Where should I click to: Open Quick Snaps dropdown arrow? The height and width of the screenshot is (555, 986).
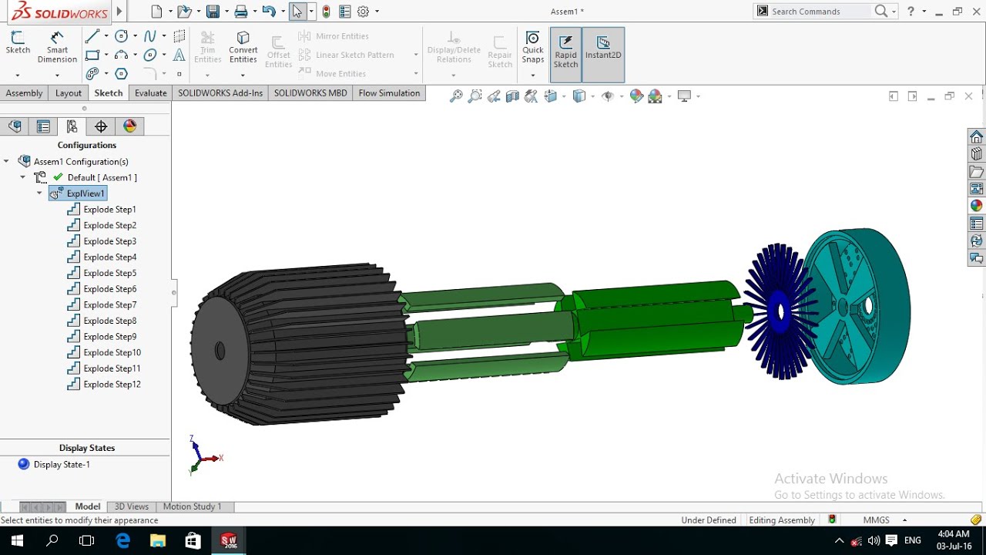coord(533,75)
